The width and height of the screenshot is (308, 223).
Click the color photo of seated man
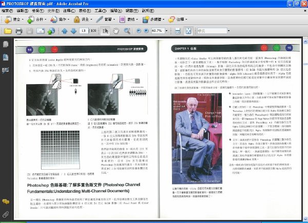[x=197, y=138]
